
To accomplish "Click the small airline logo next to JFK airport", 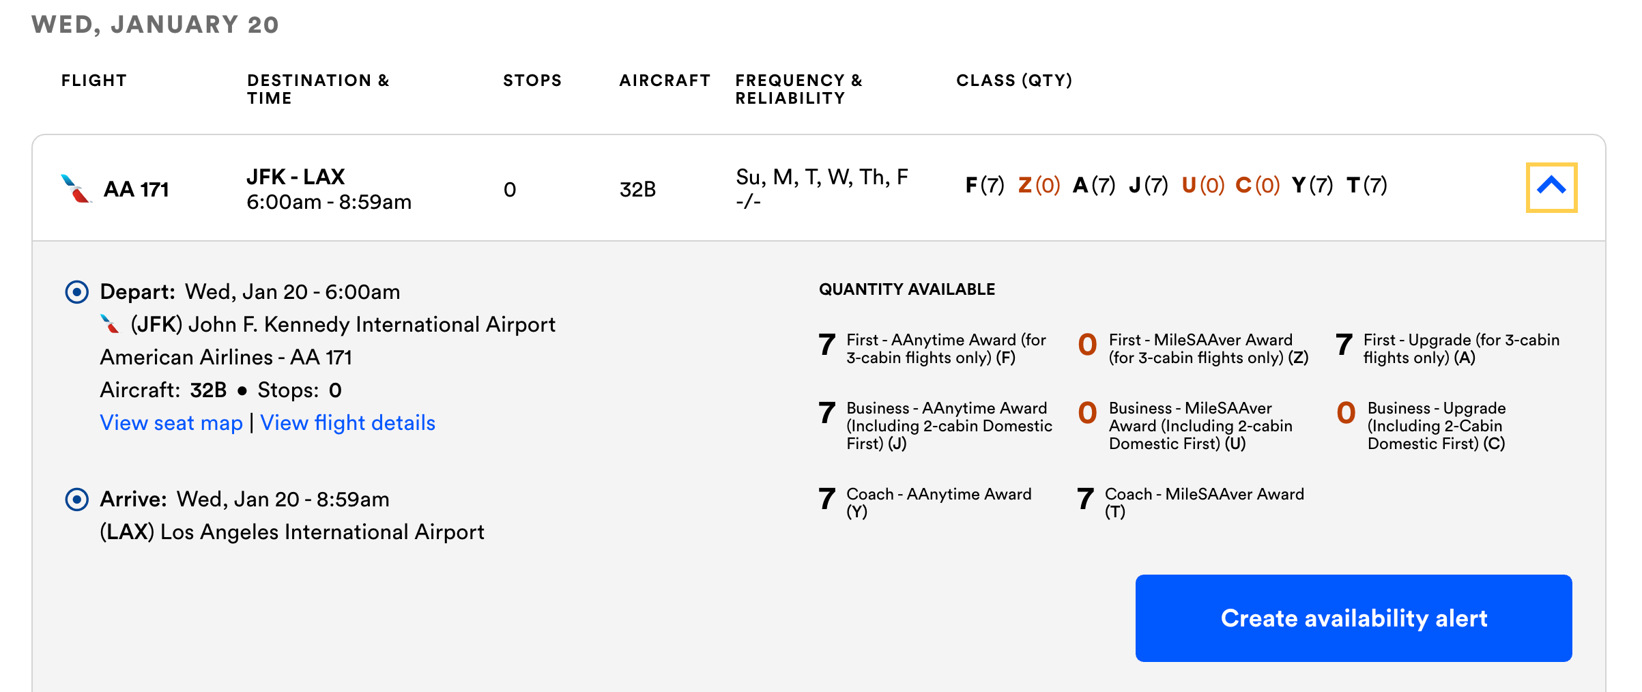I will coord(110,323).
